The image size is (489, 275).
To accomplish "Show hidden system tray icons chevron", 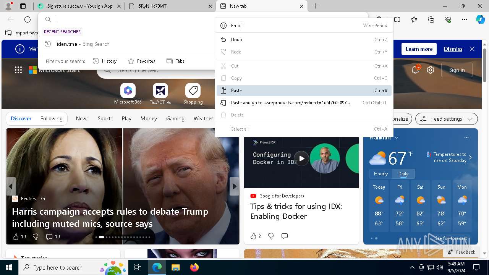I will (412, 268).
